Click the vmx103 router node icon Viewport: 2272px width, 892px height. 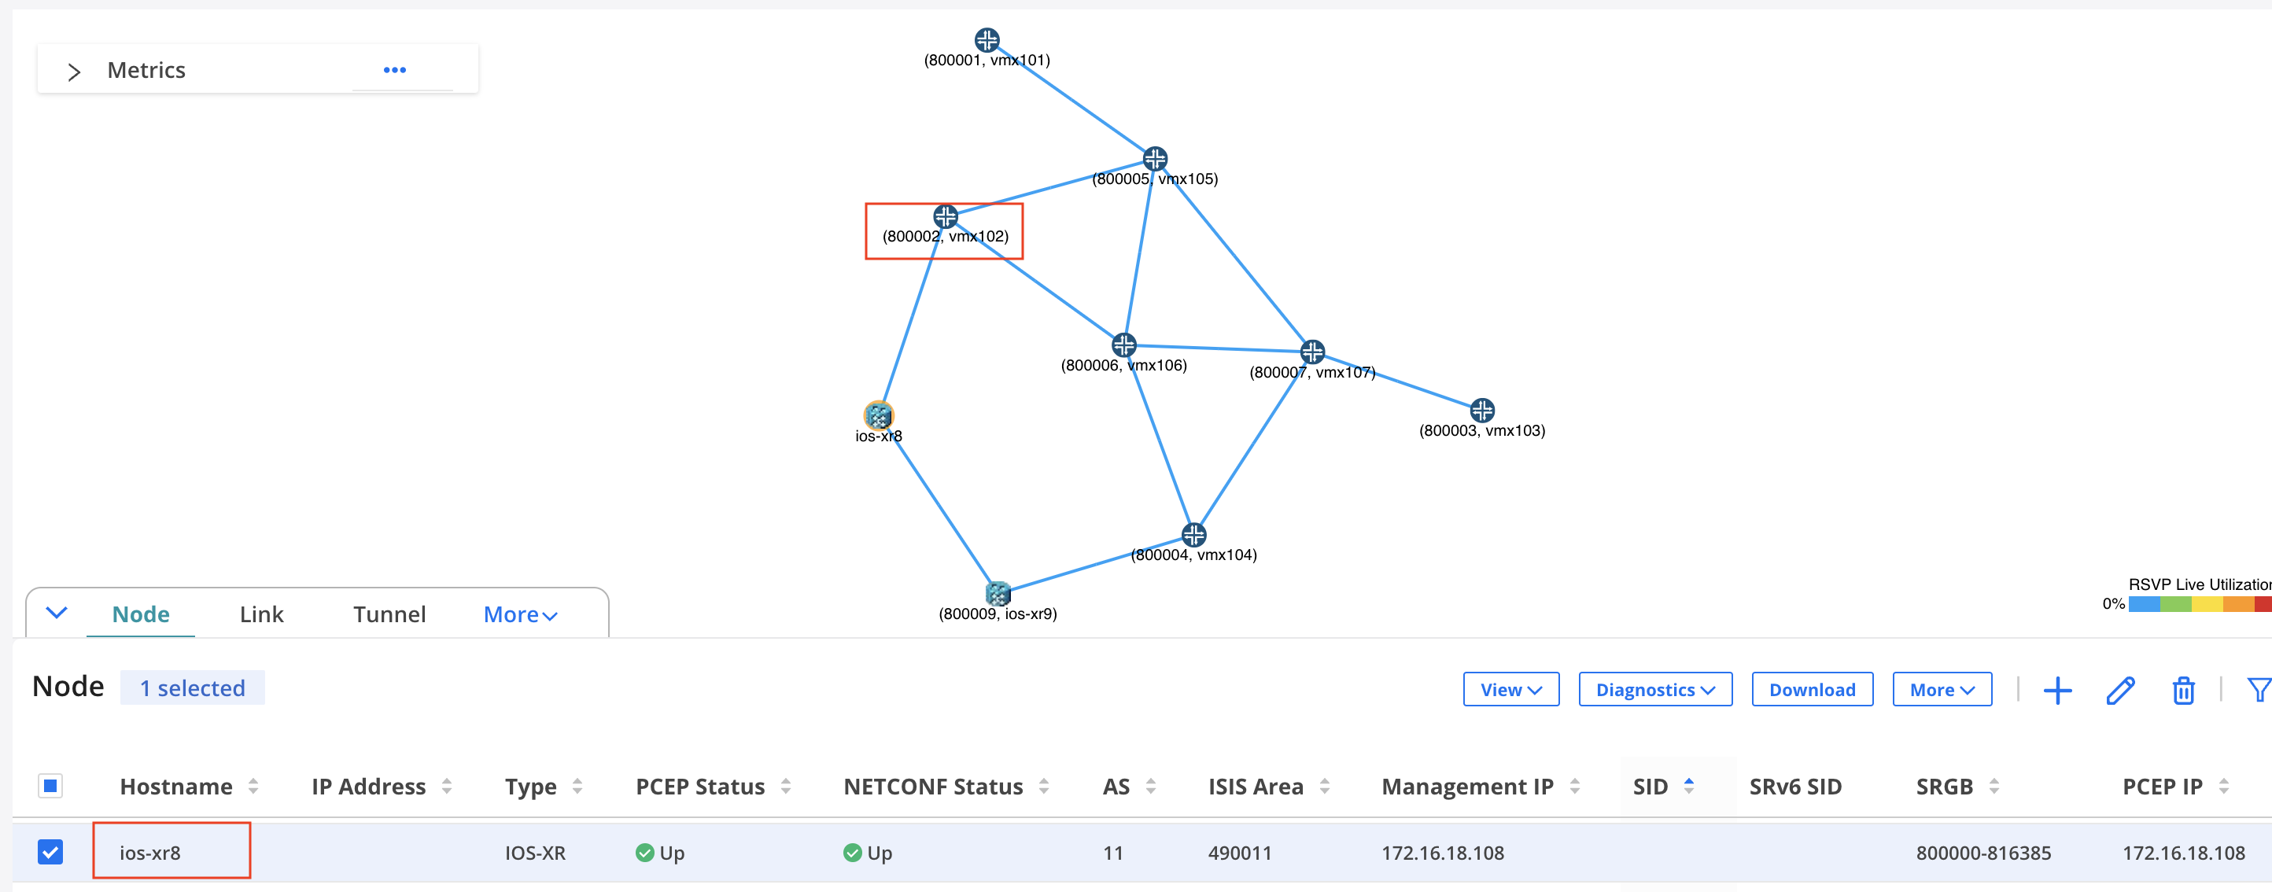[1481, 411]
